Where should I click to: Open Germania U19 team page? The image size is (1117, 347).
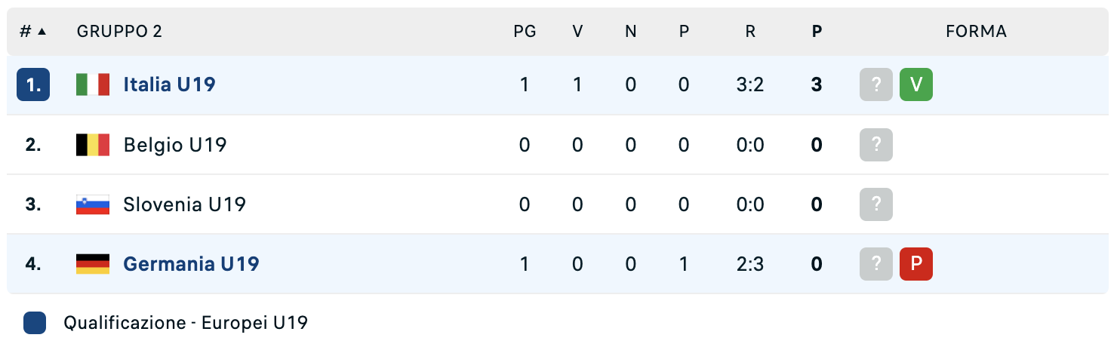pos(191,264)
